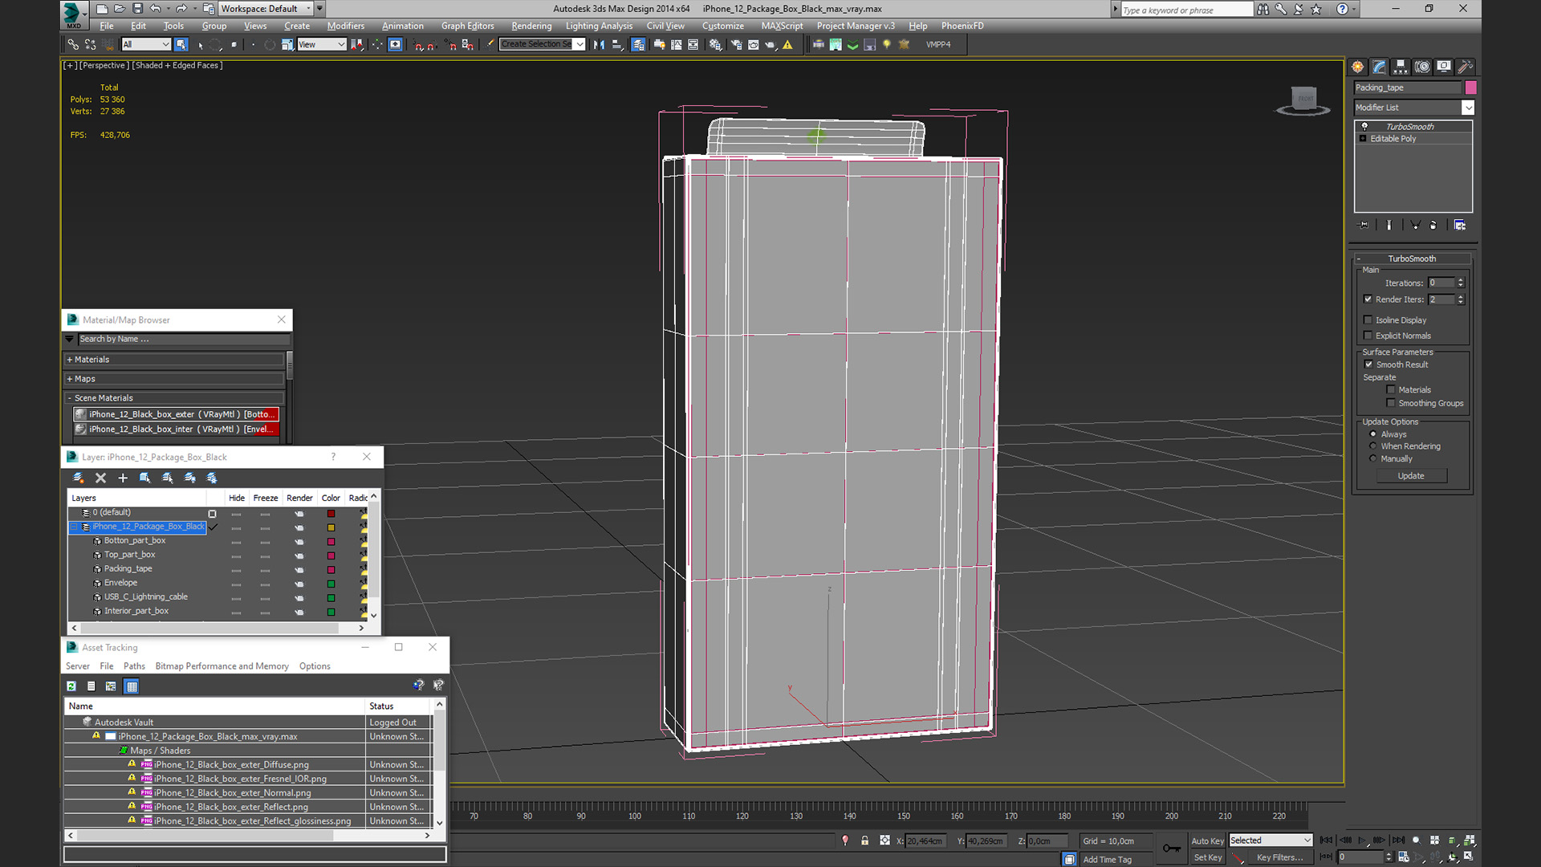Switch to the Utilities hammer icon
The image size is (1541, 867).
tap(1465, 67)
